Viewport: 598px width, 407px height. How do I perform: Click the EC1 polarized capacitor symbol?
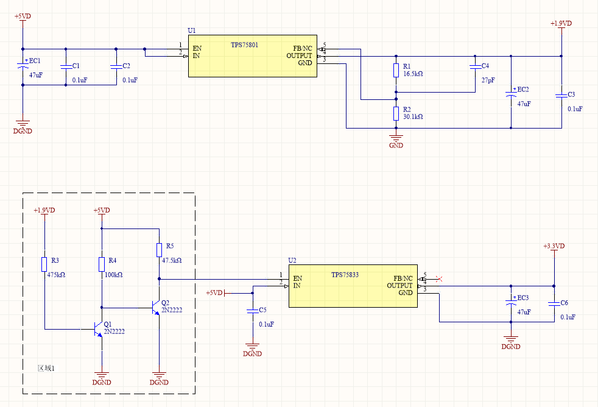(23, 66)
